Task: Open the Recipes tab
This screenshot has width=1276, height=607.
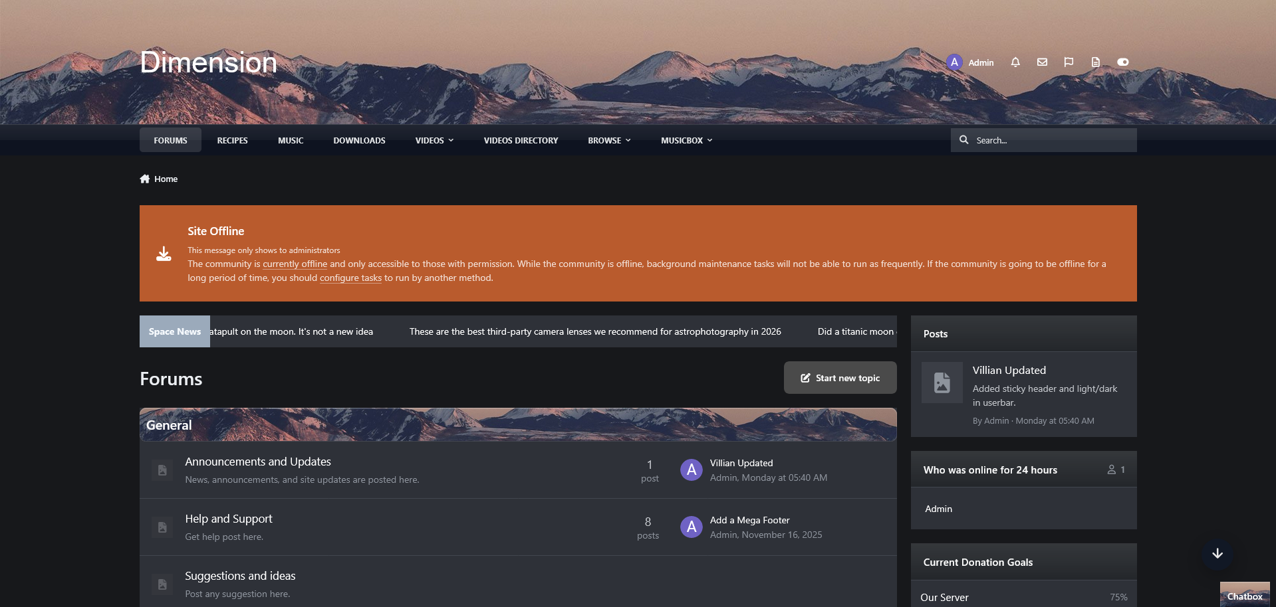Action: [232, 140]
